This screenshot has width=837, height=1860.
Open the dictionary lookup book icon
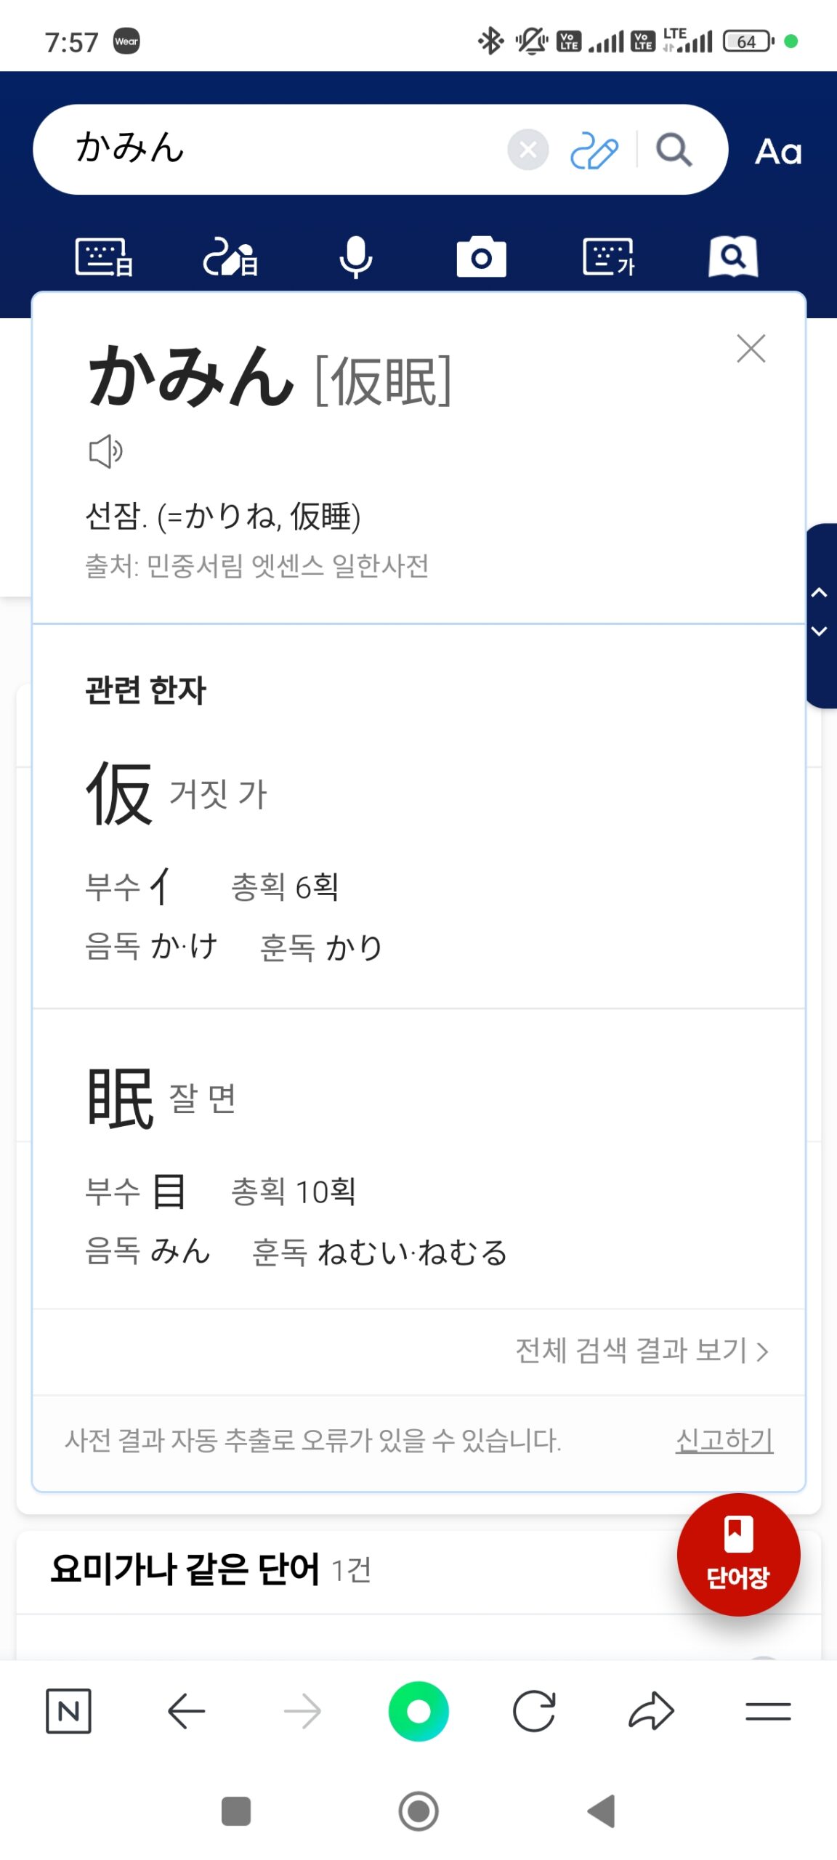pyautogui.click(x=733, y=257)
